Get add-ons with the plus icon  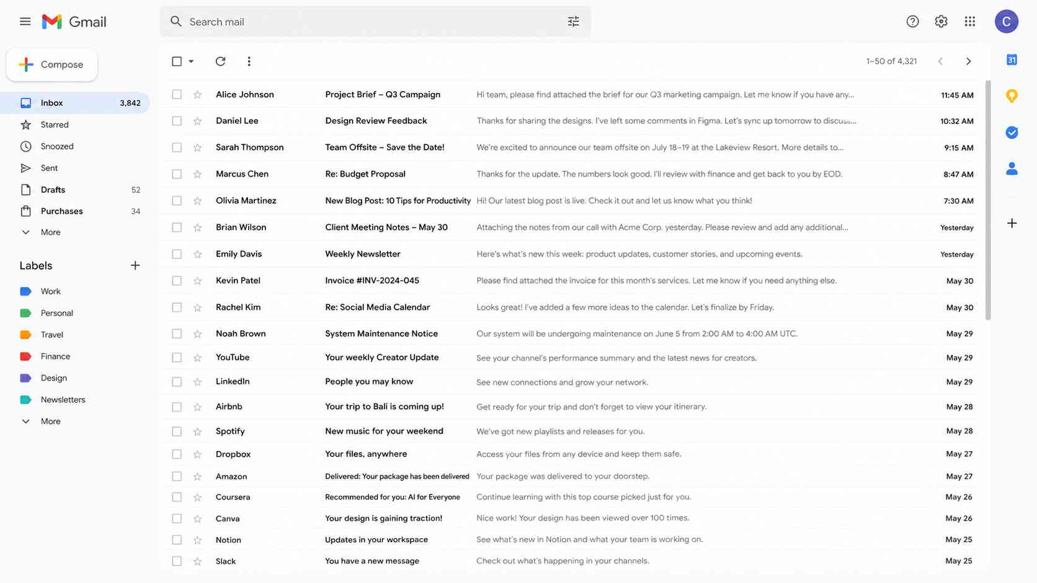point(1012,223)
